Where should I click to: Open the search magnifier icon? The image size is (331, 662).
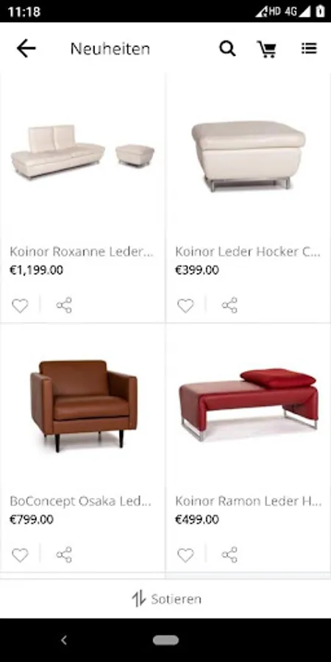227,49
